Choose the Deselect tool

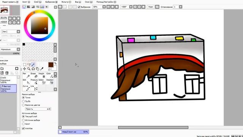click(x=50, y=81)
